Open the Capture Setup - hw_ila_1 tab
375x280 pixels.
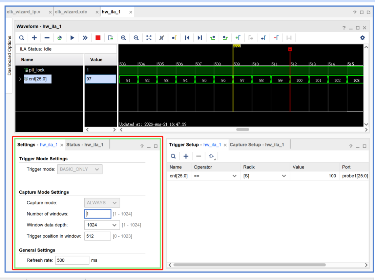tap(257, 144)
